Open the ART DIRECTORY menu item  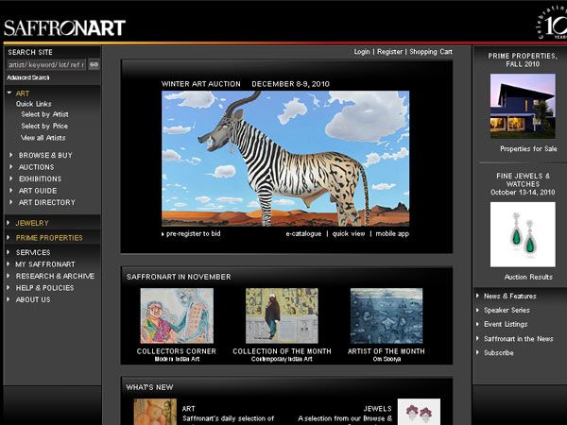click(47, 202)
